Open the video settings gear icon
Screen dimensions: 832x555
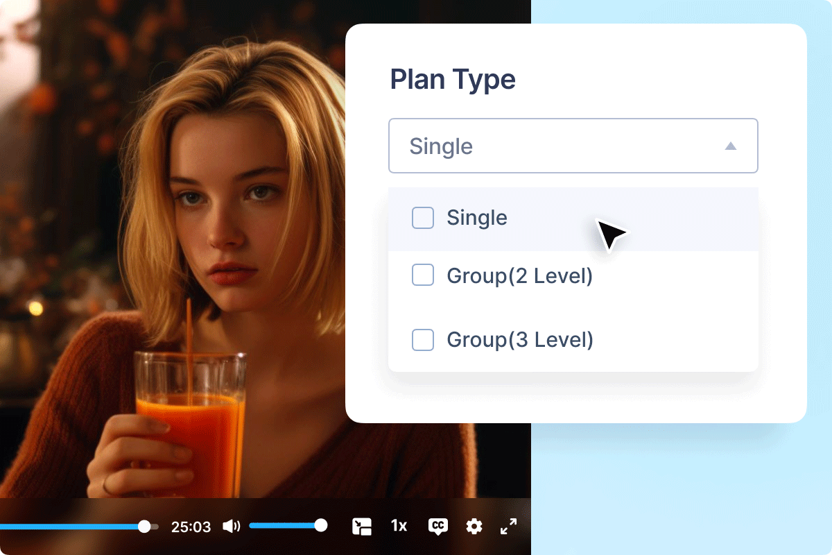(474, 526)
